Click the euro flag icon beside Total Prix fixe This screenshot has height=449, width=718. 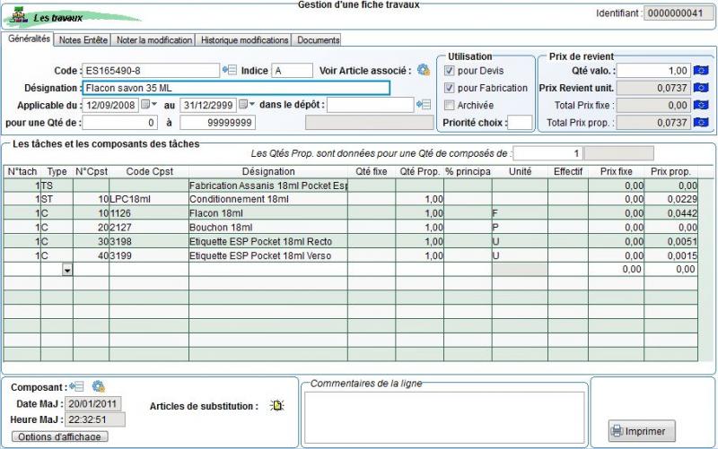[701, 105]
